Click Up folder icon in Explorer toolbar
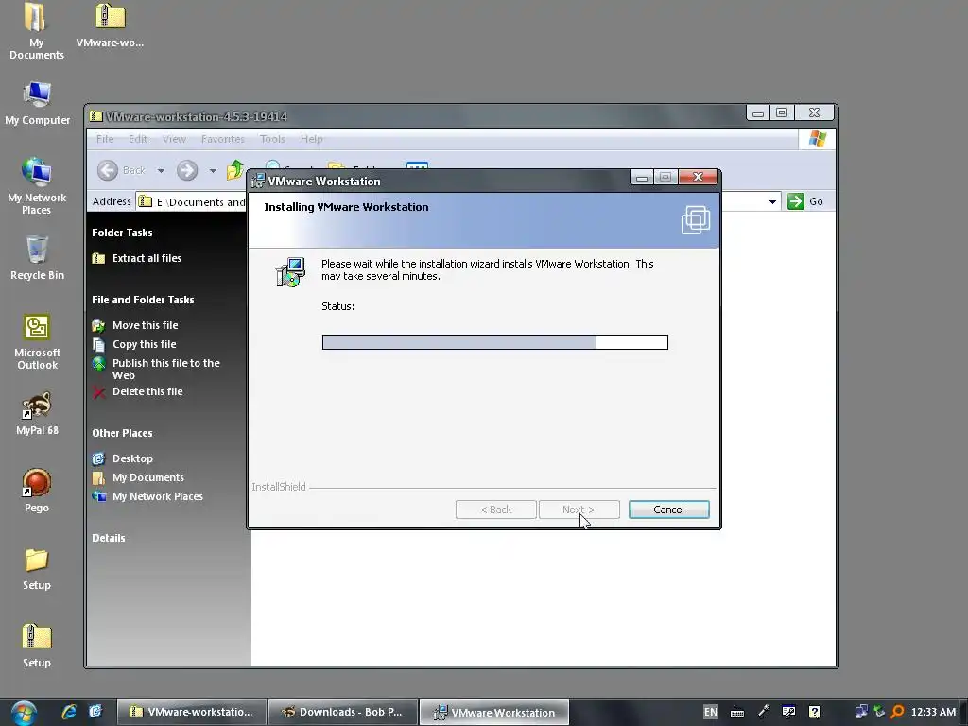Viewport: 968px width, 726px height. pyautogui.click(x=235, y=170)
